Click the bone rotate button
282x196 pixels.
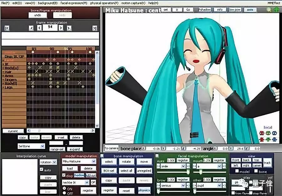127,162
